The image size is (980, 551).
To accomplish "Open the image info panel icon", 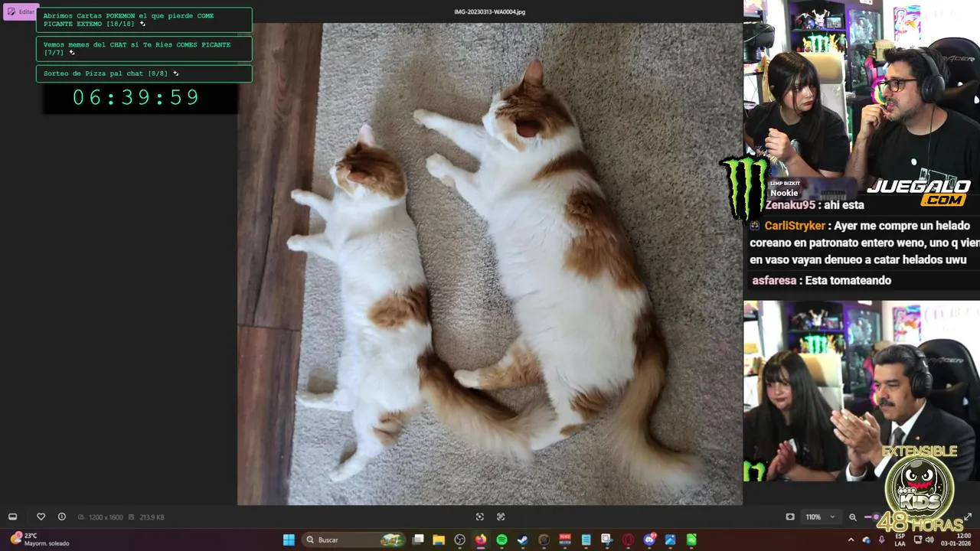I will (x=62, y=517).
